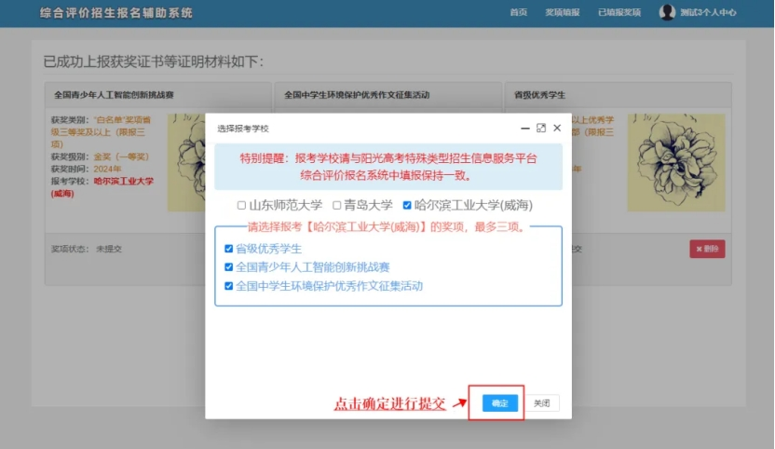Open 已填报奖项 navigation menu item
The height and width of the screenshot is (449, 775).
tap(619, 13)
